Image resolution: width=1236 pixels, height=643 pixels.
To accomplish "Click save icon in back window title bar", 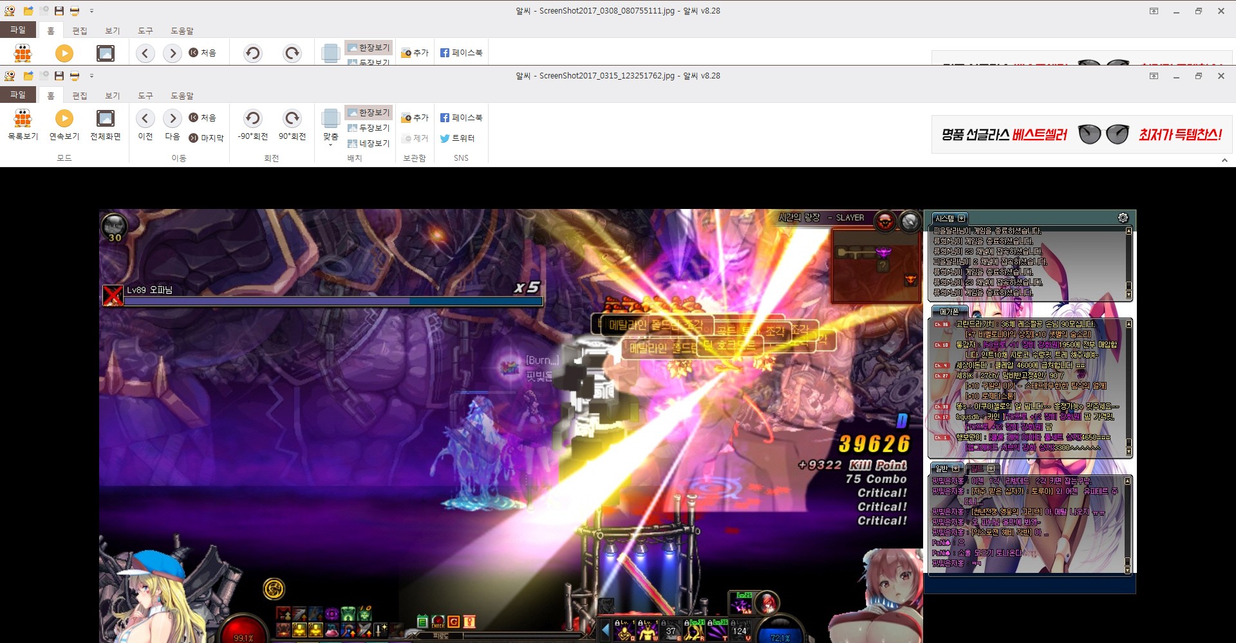I will [59, 11].
